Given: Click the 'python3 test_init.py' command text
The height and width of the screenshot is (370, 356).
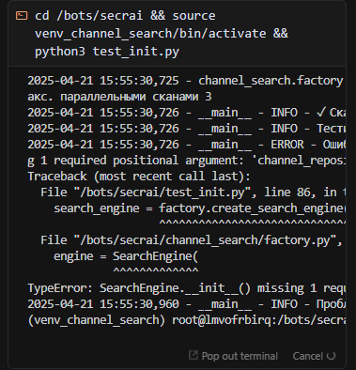Looking at the screenshot, I should click(107, 52).
